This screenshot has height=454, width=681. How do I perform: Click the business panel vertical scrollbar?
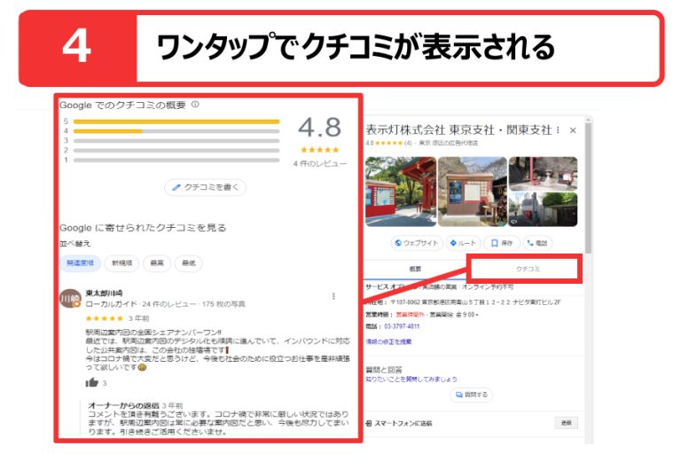point(588,189)
